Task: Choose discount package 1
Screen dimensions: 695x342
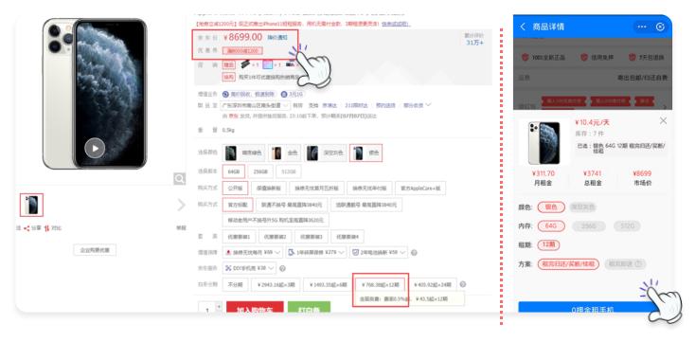Action: [239, 237]
